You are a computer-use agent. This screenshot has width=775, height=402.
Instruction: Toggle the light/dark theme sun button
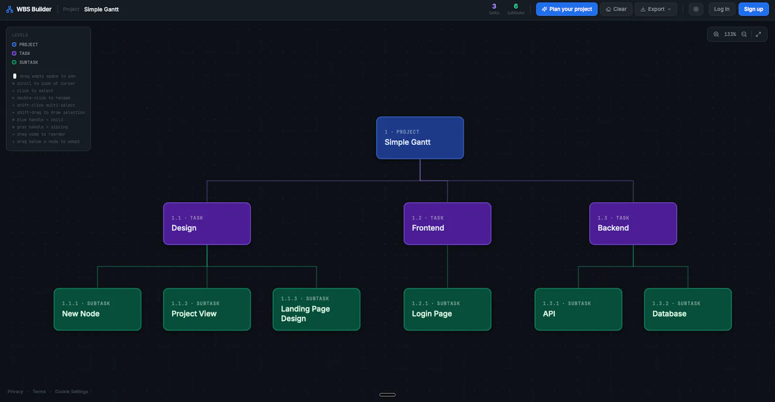[696, 9]
